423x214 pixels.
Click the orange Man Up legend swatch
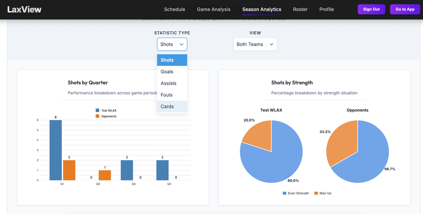(x=317, y=193)
